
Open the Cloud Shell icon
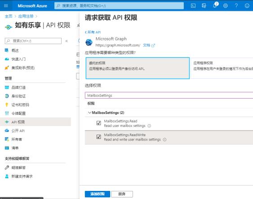(x=193, y=6)
